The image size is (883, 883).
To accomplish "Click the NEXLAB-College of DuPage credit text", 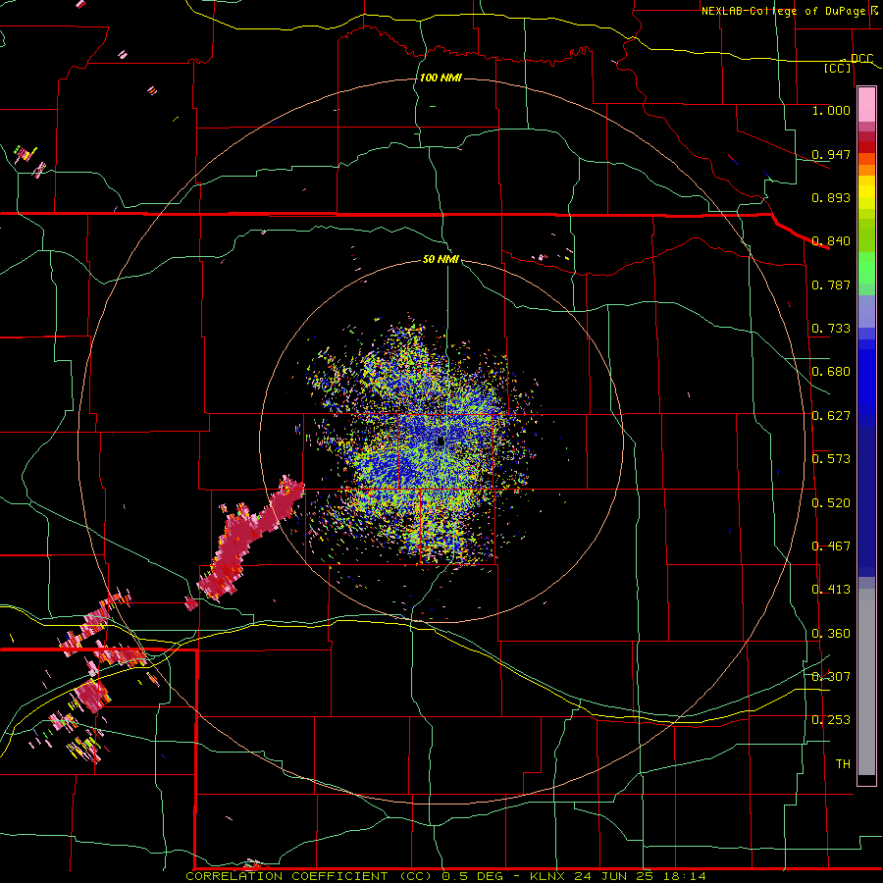I will click(784, 11).
